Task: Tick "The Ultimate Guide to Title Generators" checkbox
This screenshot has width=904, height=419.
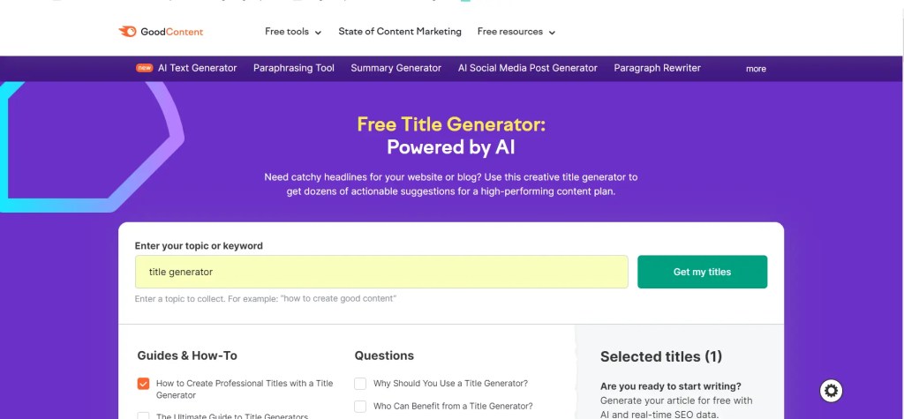Action: (143, 415)
